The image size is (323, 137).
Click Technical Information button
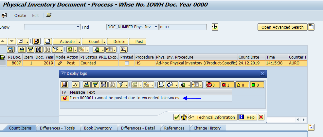click(213, 117)
